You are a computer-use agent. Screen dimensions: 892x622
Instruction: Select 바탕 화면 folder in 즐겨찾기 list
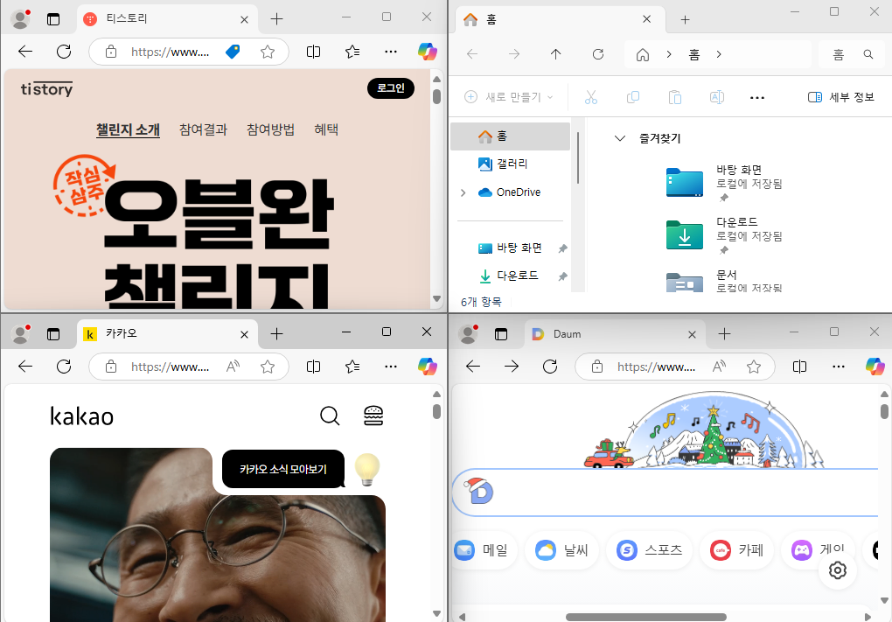coord(725,183)
